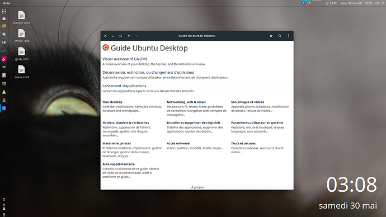Click the 'À propos' link at window bottom
Viewport: 386px width, 217px height.
(x=197, y=187)
